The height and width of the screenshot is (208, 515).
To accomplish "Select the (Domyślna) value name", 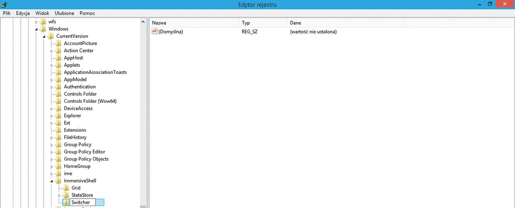I will click(171, 31).
